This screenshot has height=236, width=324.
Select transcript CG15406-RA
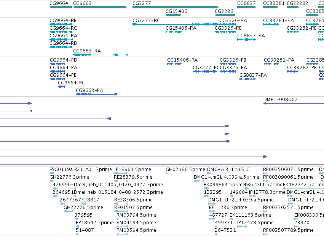[174, 32]
